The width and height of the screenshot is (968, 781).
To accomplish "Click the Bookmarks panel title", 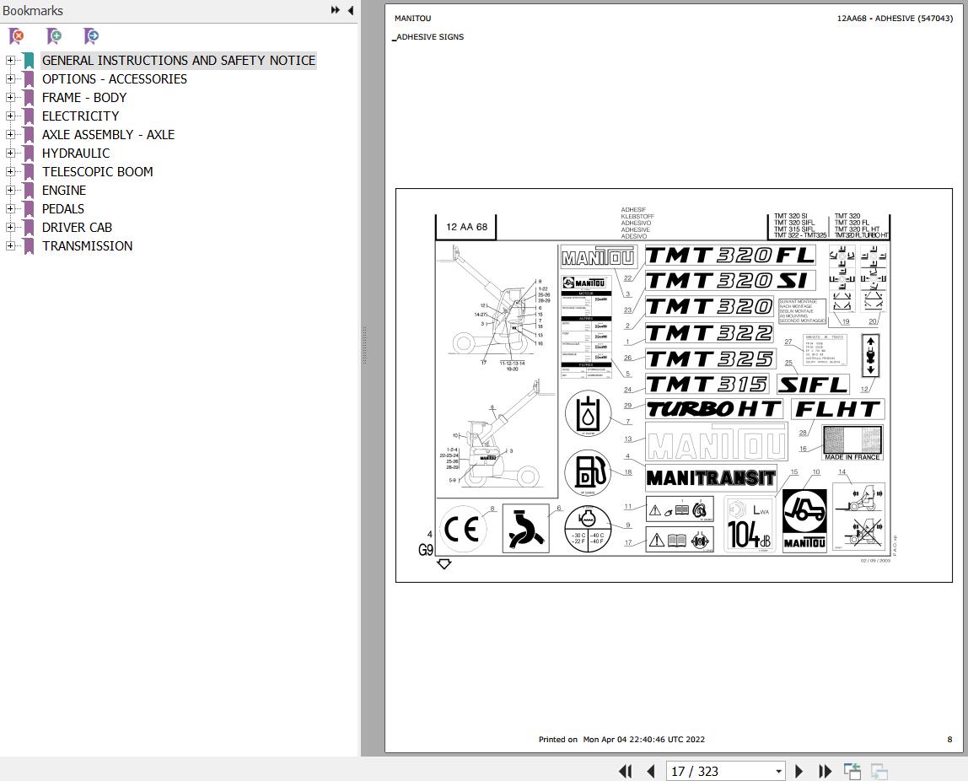I will point(33,10).
